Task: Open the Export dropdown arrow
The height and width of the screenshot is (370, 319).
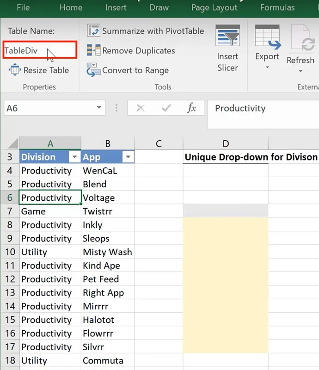Action: pyautogui.click(x=267, y=68)
